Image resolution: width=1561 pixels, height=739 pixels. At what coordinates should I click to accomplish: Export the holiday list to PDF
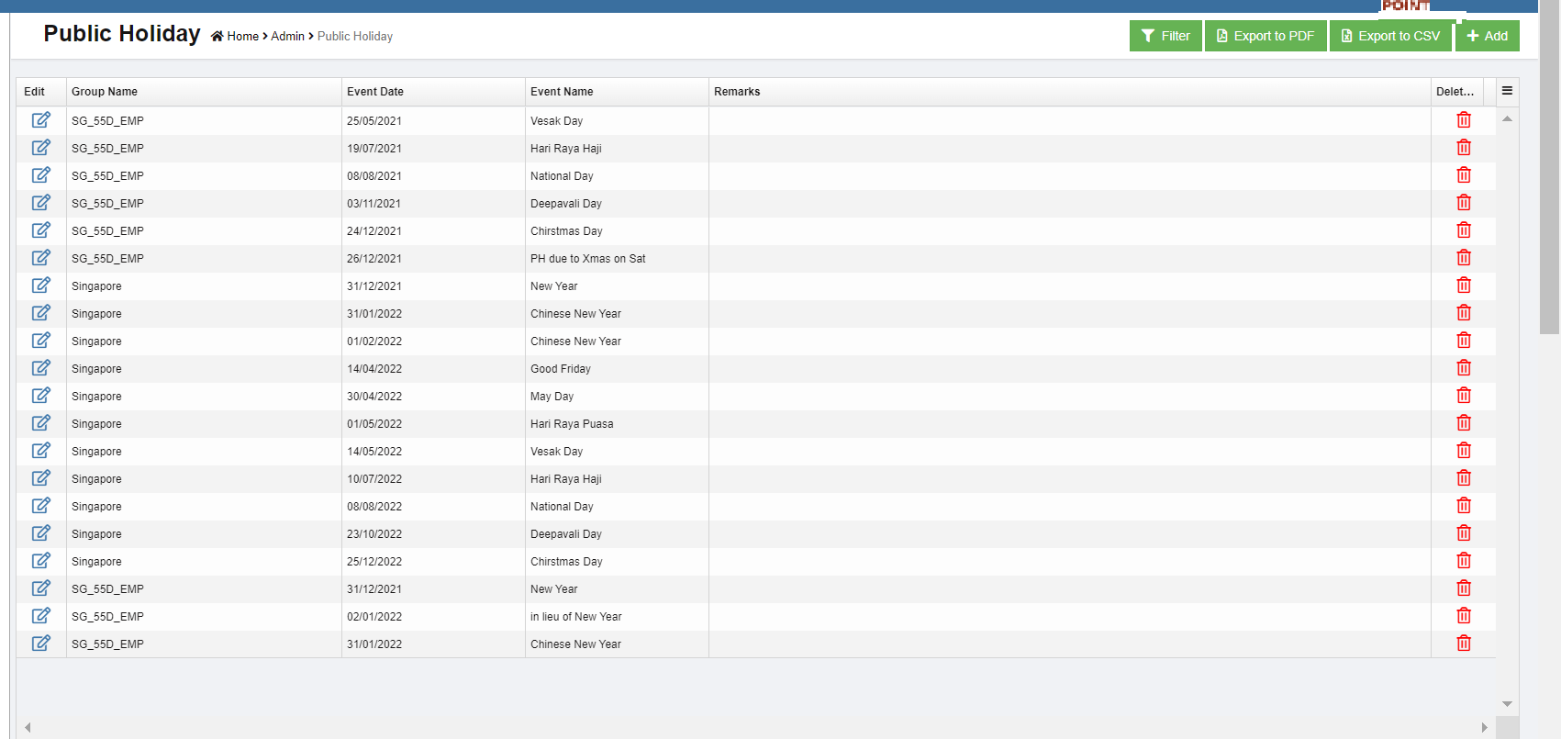(1265, 36)
